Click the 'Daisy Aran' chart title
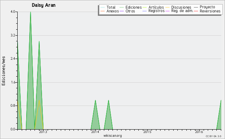The image size is (225, 139). [43, 5]
